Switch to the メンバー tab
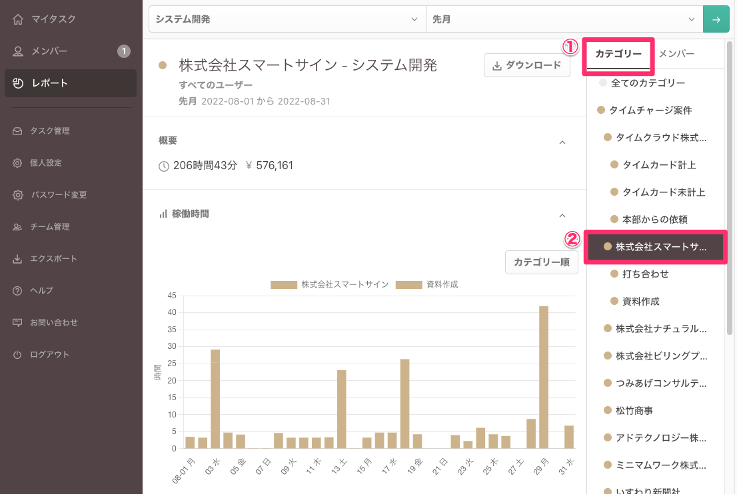The height and width of the screenshot is (494, 737). click(x=676, y=54)
